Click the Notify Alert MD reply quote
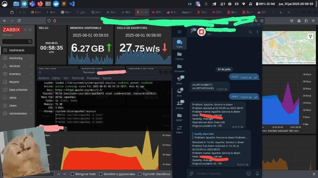Viewport: 318px width, 178px height. click(221, 135)
